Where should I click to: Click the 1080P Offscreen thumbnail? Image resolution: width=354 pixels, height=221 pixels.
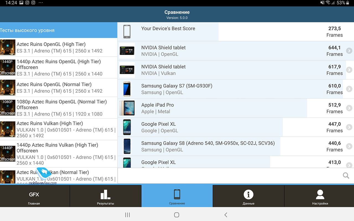8,108
